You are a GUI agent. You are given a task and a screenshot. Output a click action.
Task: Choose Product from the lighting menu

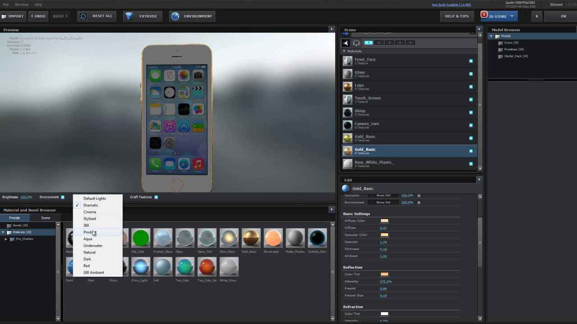pos(90,232)
